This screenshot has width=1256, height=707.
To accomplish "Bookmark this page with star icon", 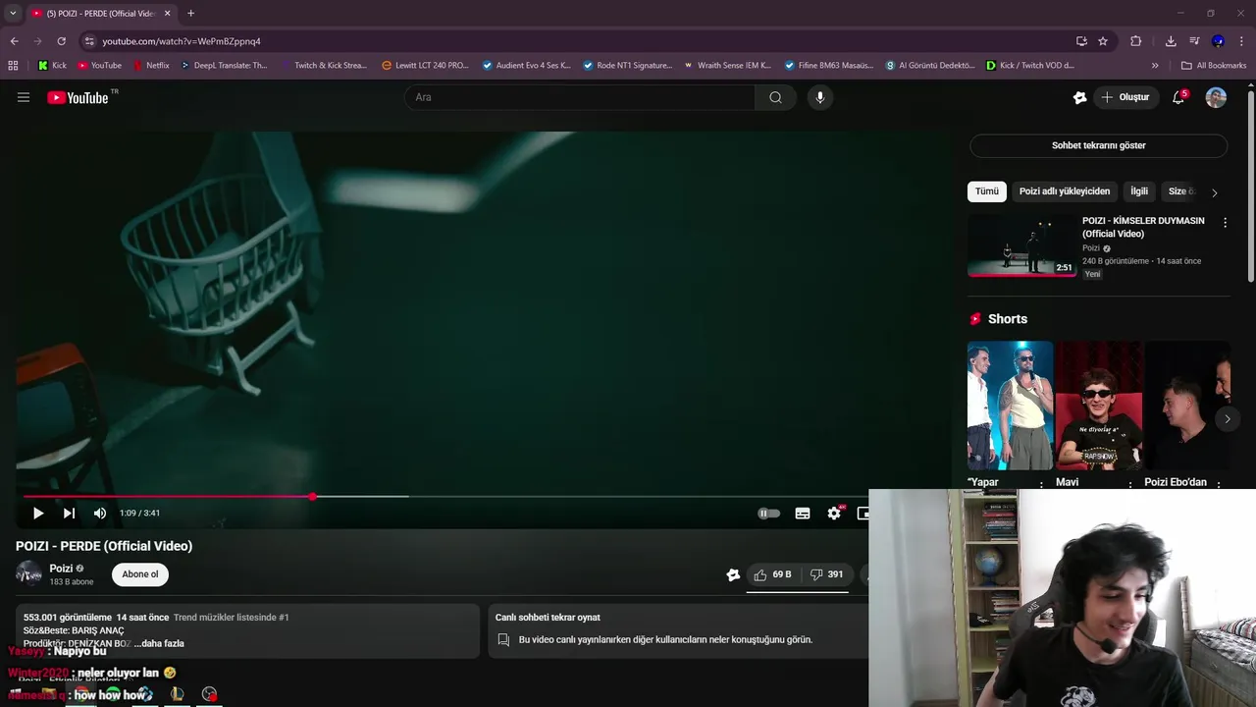I will (1103, 41).
